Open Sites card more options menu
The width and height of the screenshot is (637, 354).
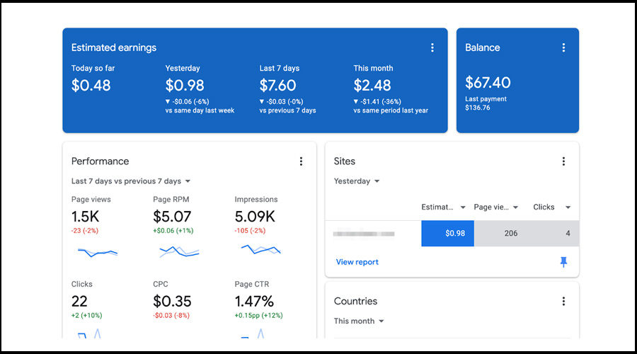[563, 161]
